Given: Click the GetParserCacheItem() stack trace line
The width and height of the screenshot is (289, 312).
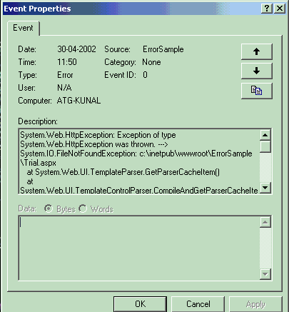Looking at the screenshot, I should (x=123, y=172).
